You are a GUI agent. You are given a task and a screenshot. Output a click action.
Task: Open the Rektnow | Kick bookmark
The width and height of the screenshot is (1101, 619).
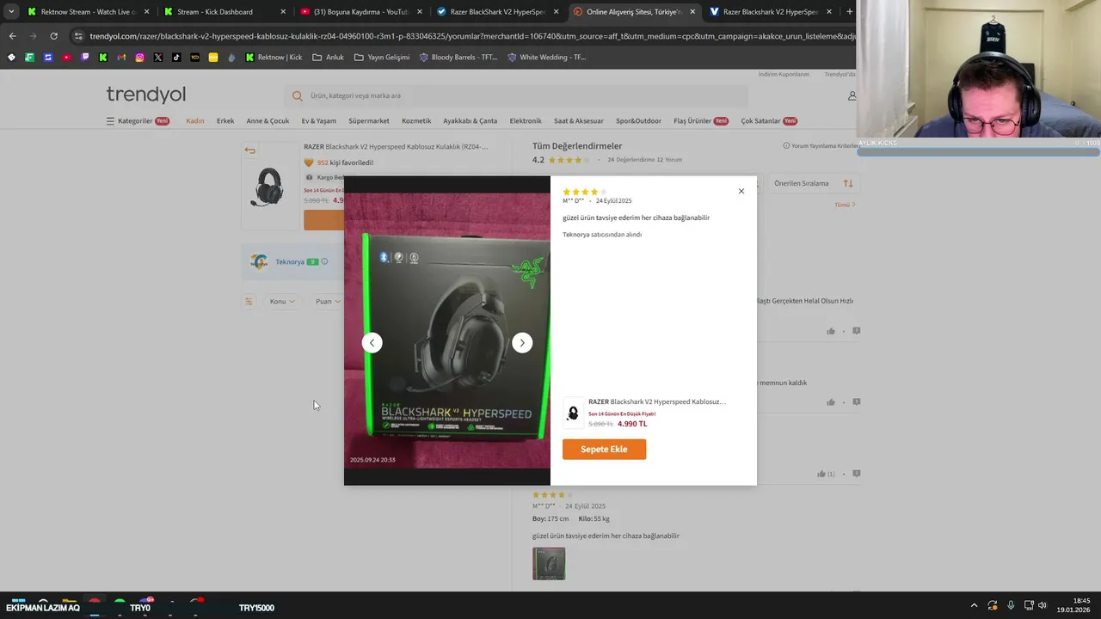(274, 58)
